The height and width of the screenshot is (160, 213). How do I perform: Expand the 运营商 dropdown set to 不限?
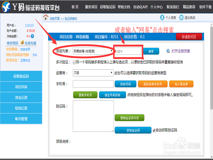pyautogui.click(x=93, y=73)
